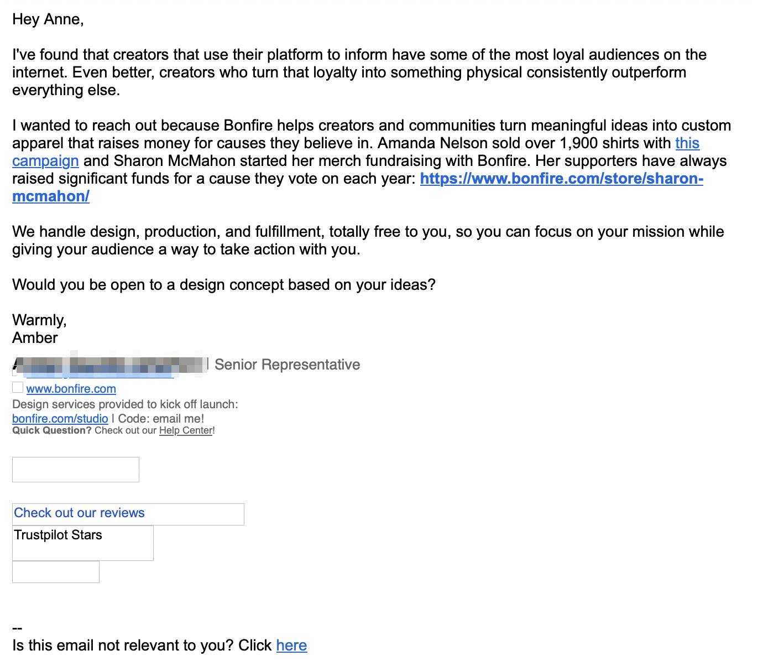Visit the www.bonfire.com signature link
This screenshot has width=763, height=666.
click(x=71, y=389)
